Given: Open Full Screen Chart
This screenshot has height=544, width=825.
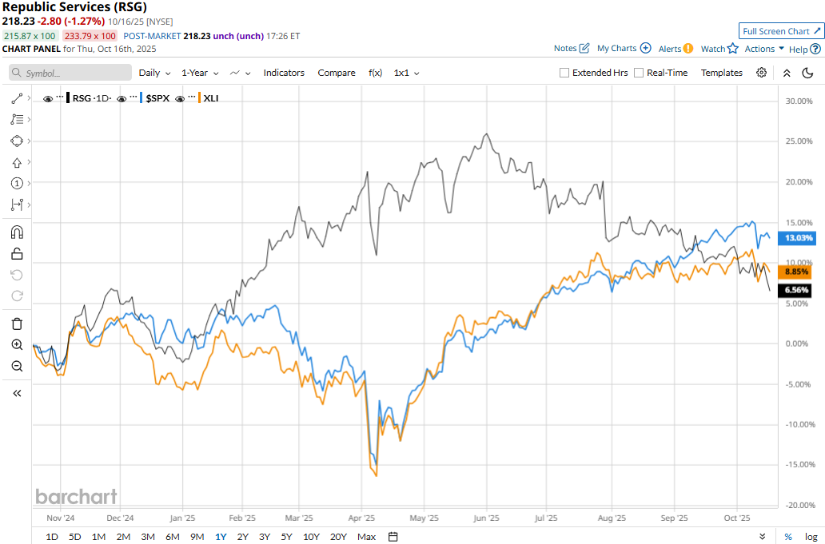Looking at the screenshot, I should (x=781, y=31).
